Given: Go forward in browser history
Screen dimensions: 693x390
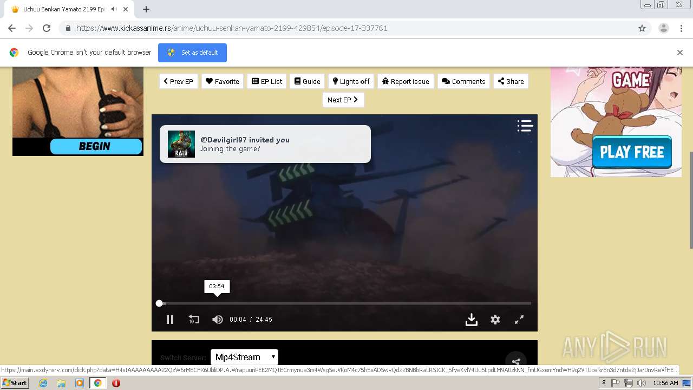Looking at the screenshot, I should click(29, 28).
